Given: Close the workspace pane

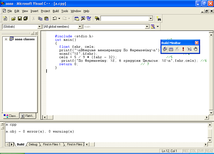Looking at the screenshot, I should pos(36,33).
